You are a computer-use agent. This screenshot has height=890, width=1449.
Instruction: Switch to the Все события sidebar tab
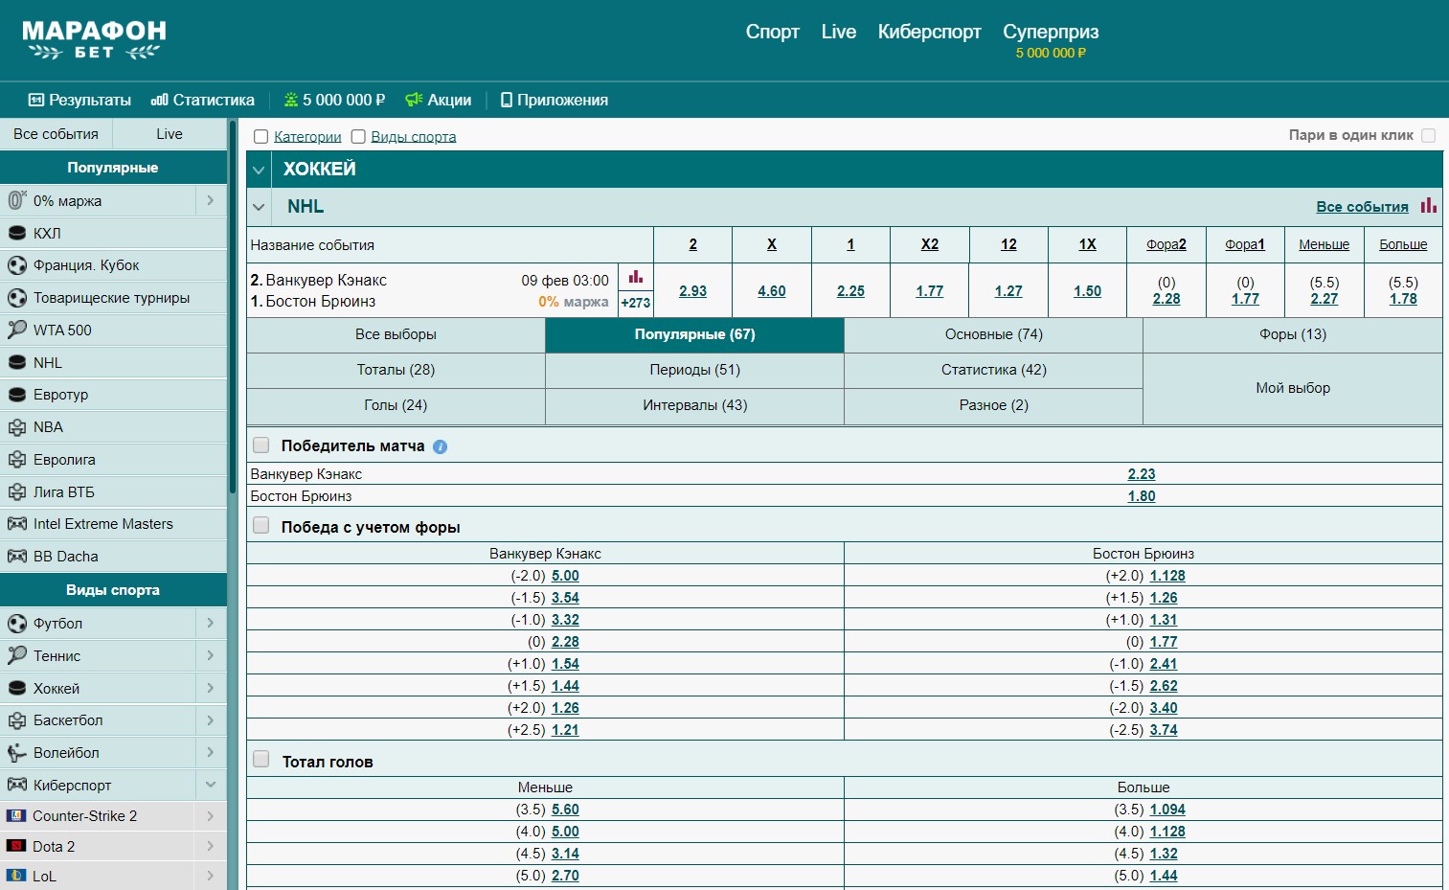click(x=56, y=134)
